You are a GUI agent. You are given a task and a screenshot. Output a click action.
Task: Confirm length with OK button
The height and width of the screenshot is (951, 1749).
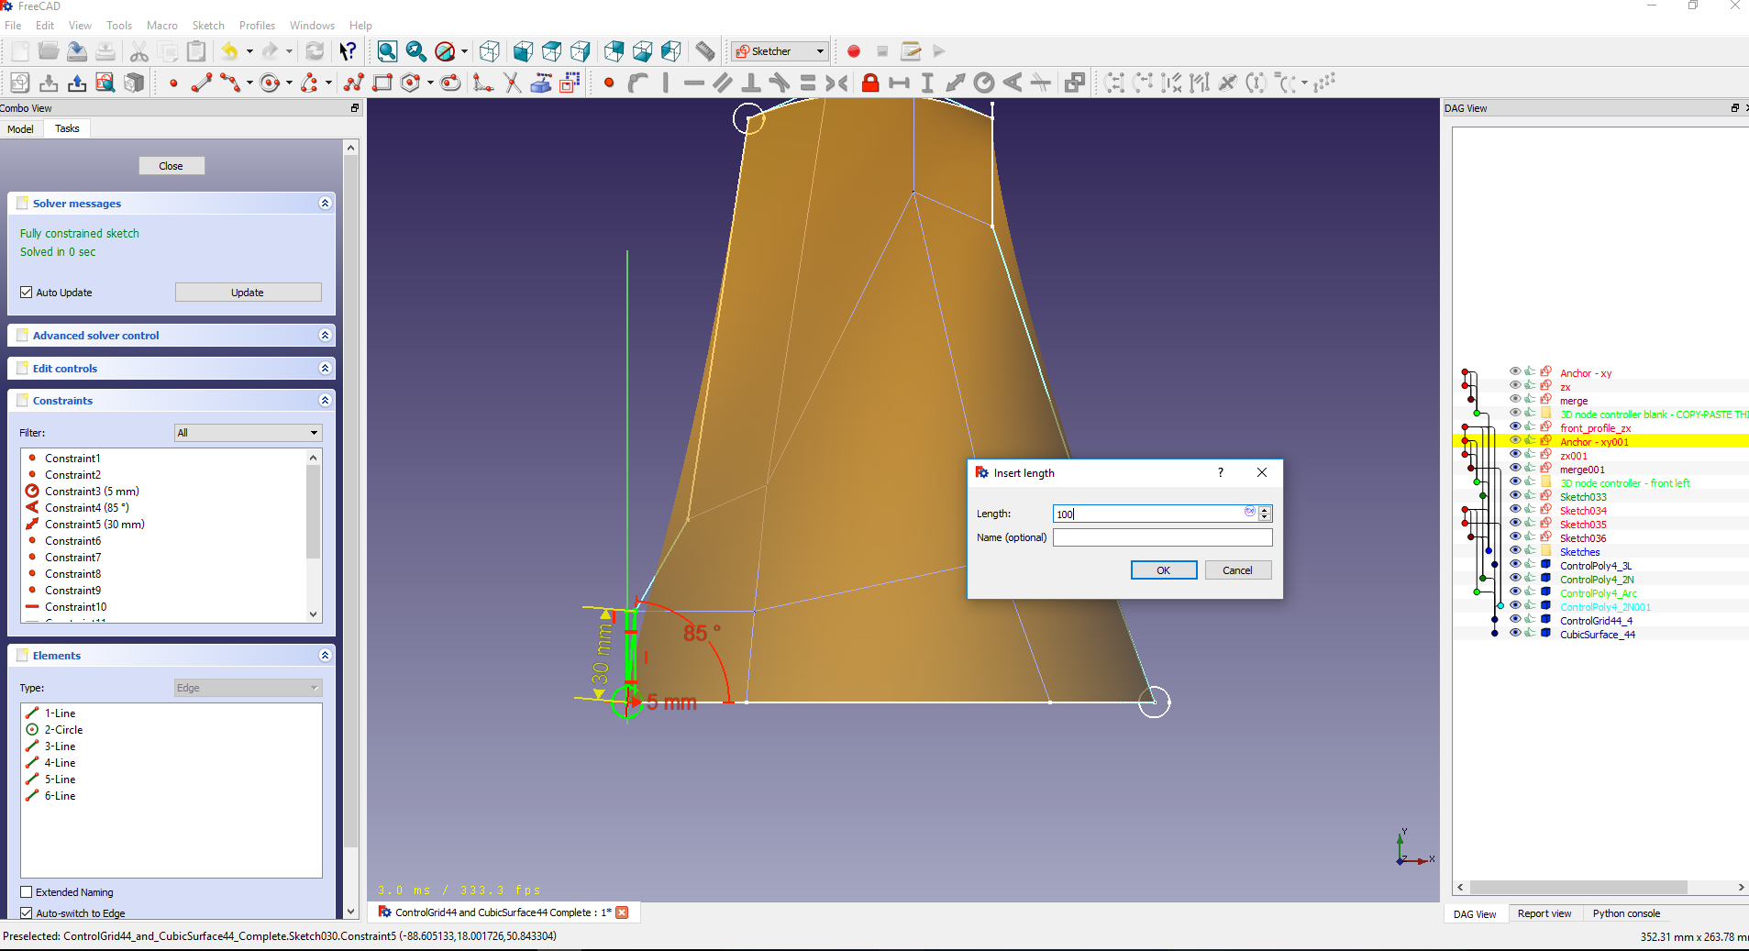coord(1163,570)
